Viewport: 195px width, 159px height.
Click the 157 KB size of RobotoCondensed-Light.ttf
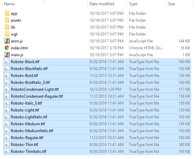coord(184,89)
